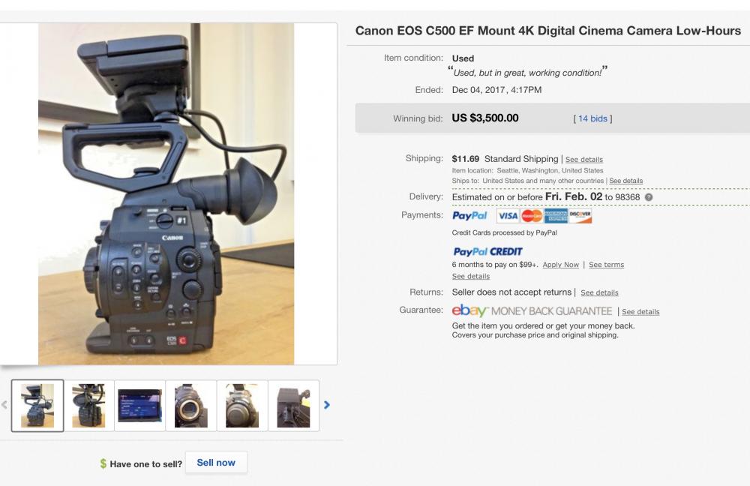
Task: Select the lens mount front thumbnail
Action: [190, 406]
